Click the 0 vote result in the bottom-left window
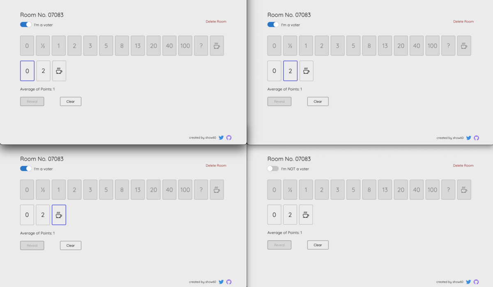This screenshot has height=287, width=493. click(x=27, y=215)
